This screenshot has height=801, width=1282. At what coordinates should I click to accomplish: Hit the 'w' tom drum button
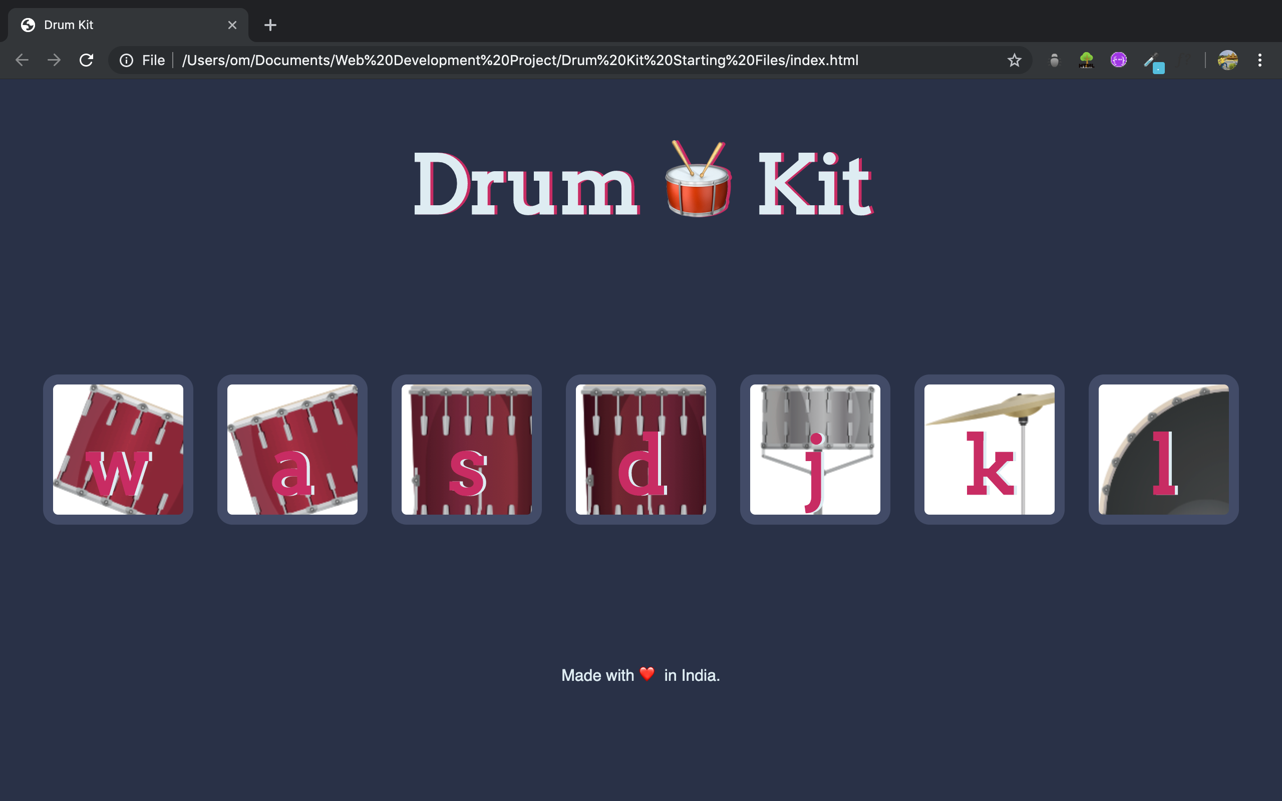click(118, 449)
